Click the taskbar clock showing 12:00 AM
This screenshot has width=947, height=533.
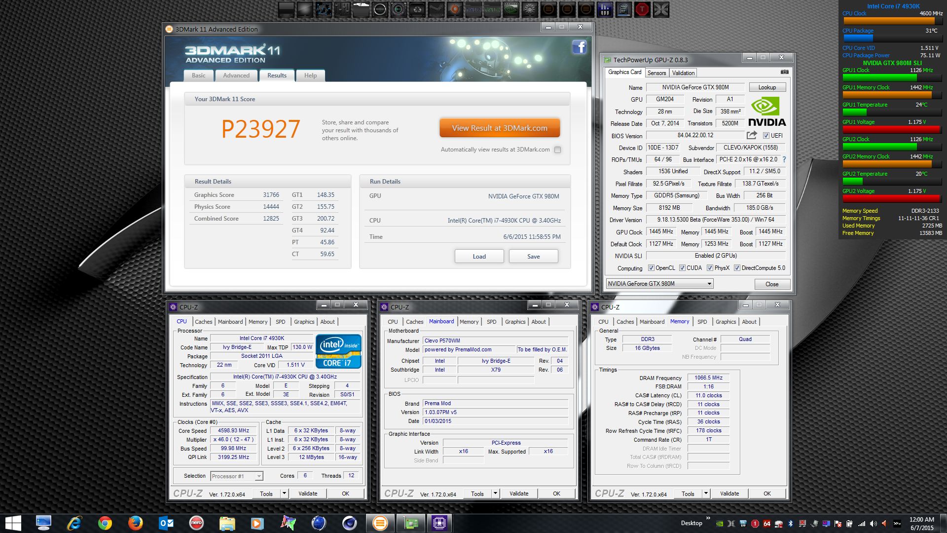tap(921, 524)
